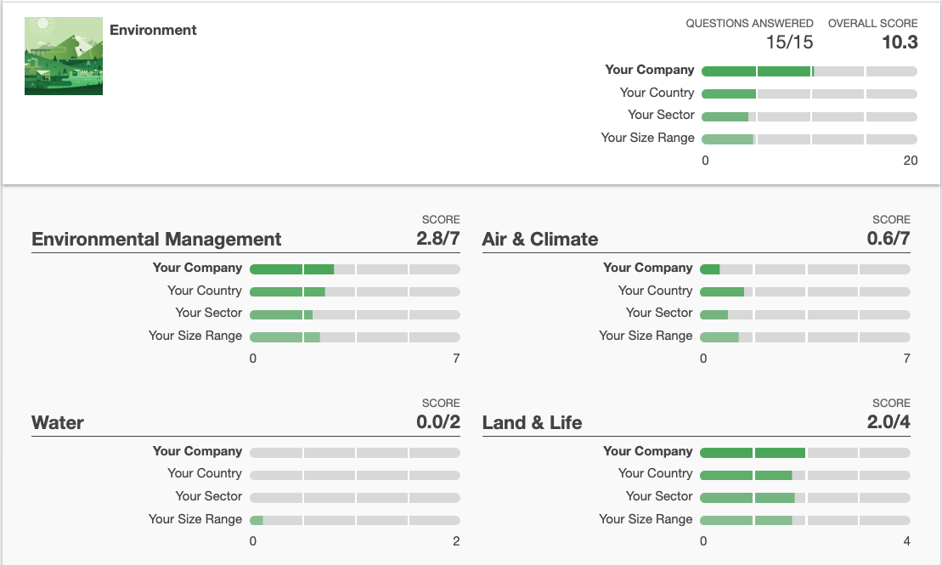
Task: Click the Environmental Management 2.8/7 score
Action: [x=437, y=239]
